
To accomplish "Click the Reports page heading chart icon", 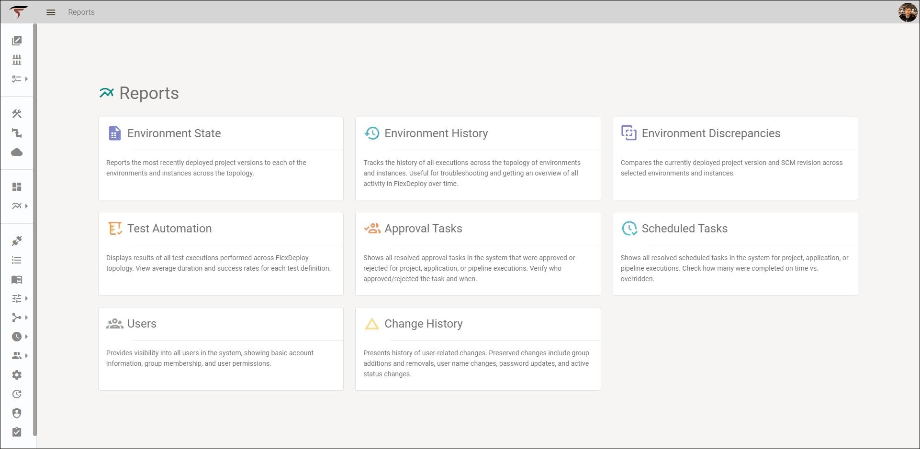I will pyautogui.click(x=107, y=93).
